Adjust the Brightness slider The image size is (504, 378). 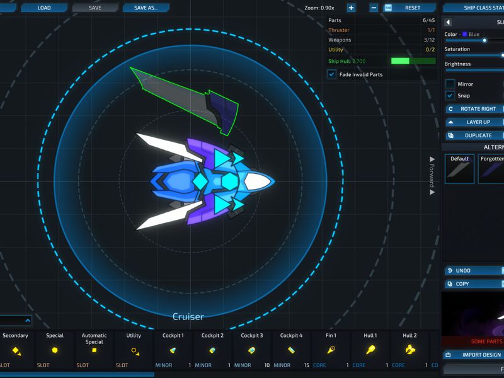point(474,70)
